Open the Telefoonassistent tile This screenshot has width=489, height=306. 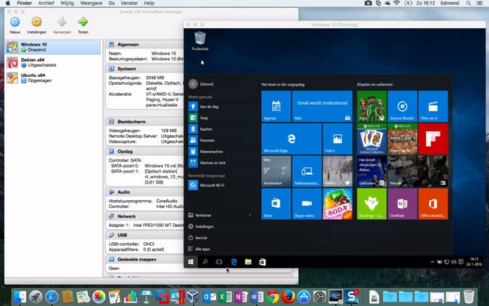(307, 171)
